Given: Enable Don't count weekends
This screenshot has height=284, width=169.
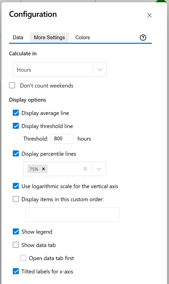Looking at the screenshot, I should point(12,85).
